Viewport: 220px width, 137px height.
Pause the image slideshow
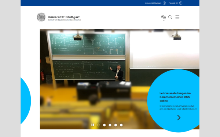pos(93,125)
